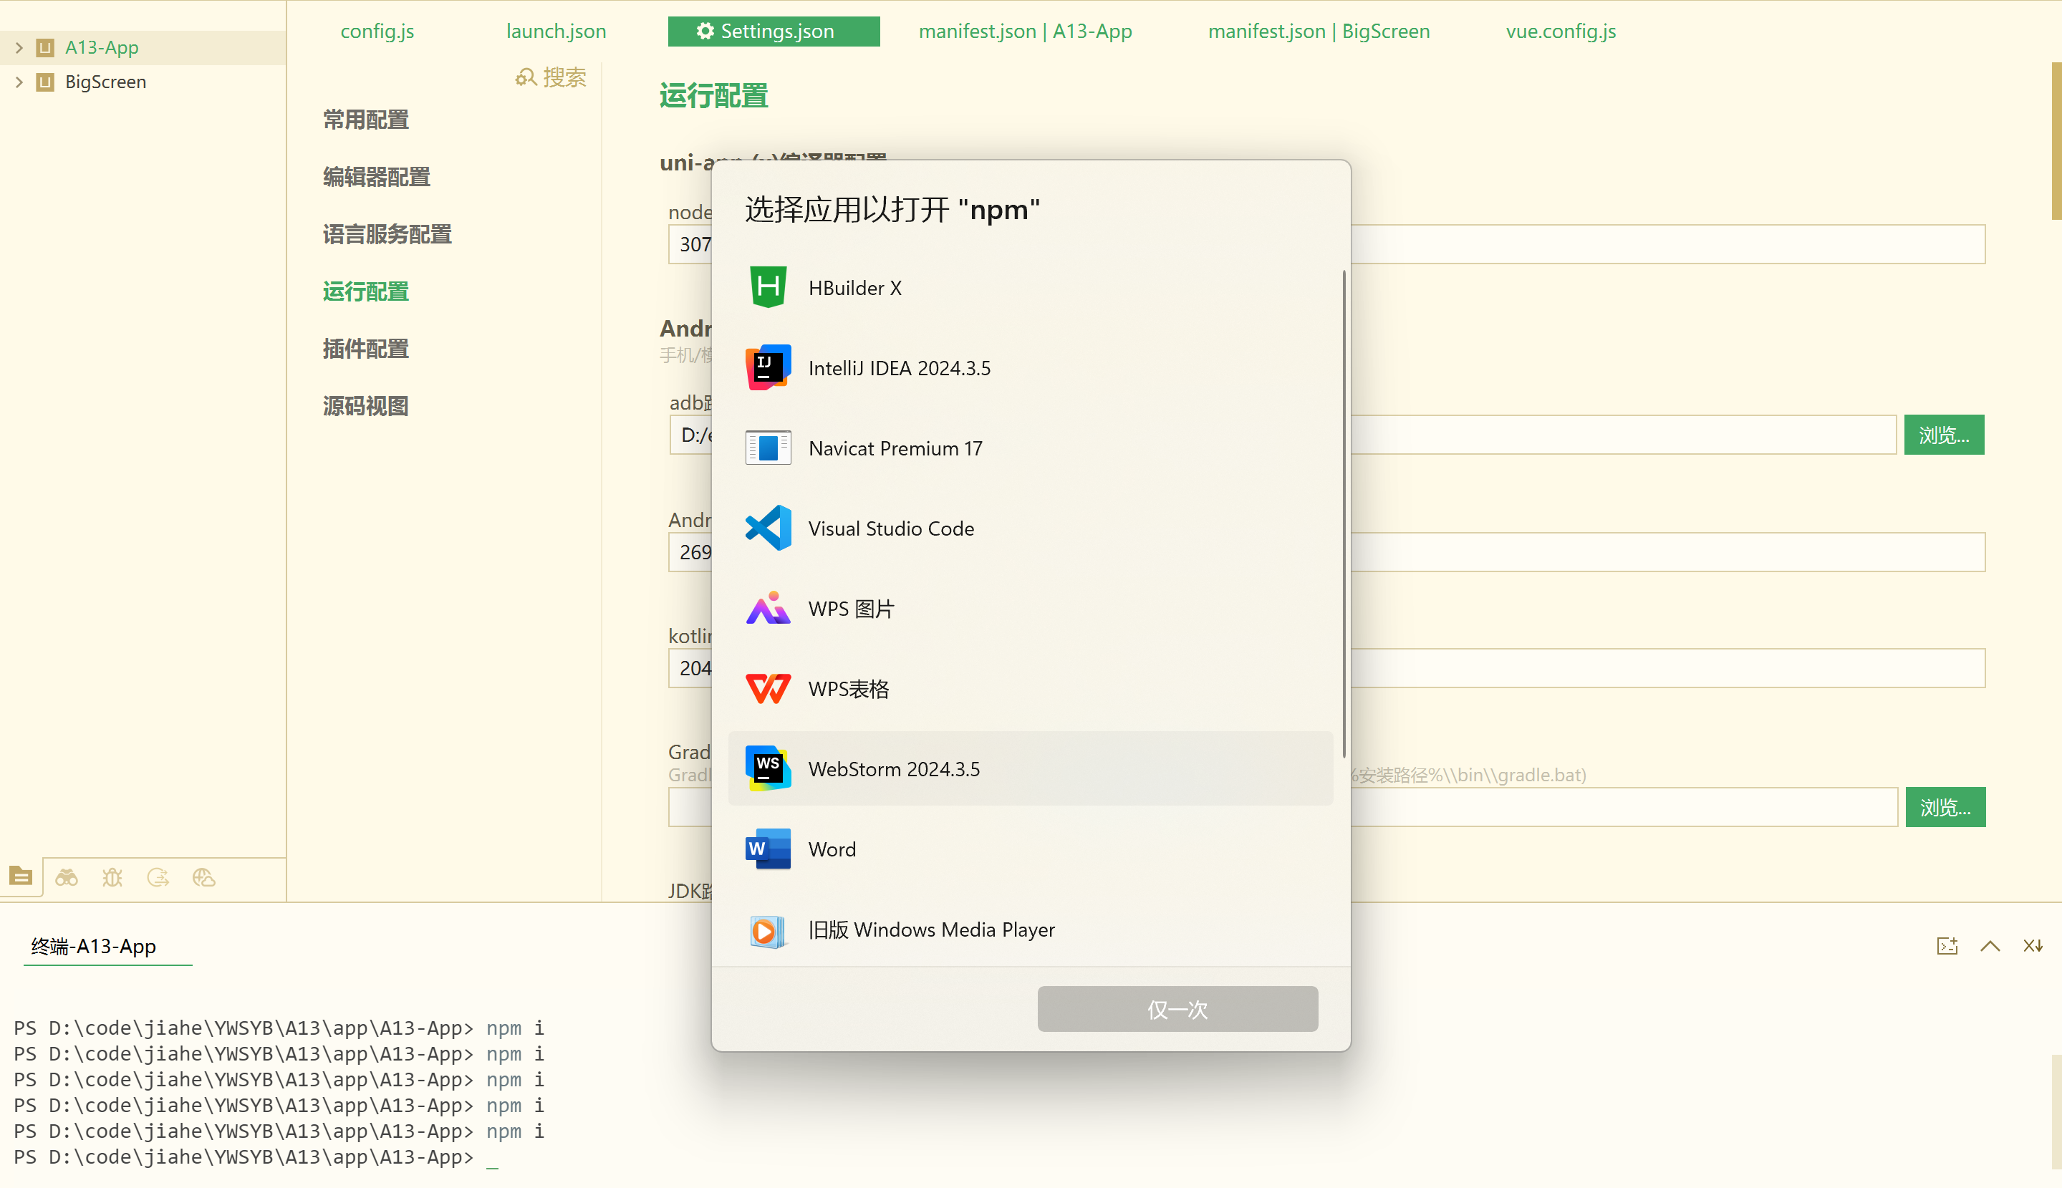This screenshot has width=2062, height=1188.
Task: Open the bug debug panel icon
Action: 112,878
